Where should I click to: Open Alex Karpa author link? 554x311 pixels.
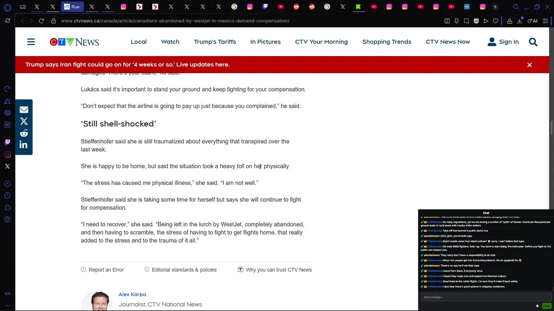pos(132,294)
